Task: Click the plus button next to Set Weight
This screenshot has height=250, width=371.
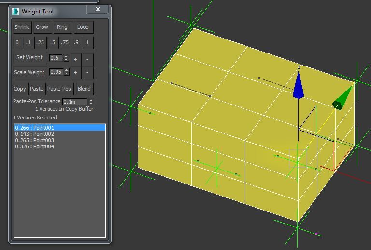Action: click(76, 59)
